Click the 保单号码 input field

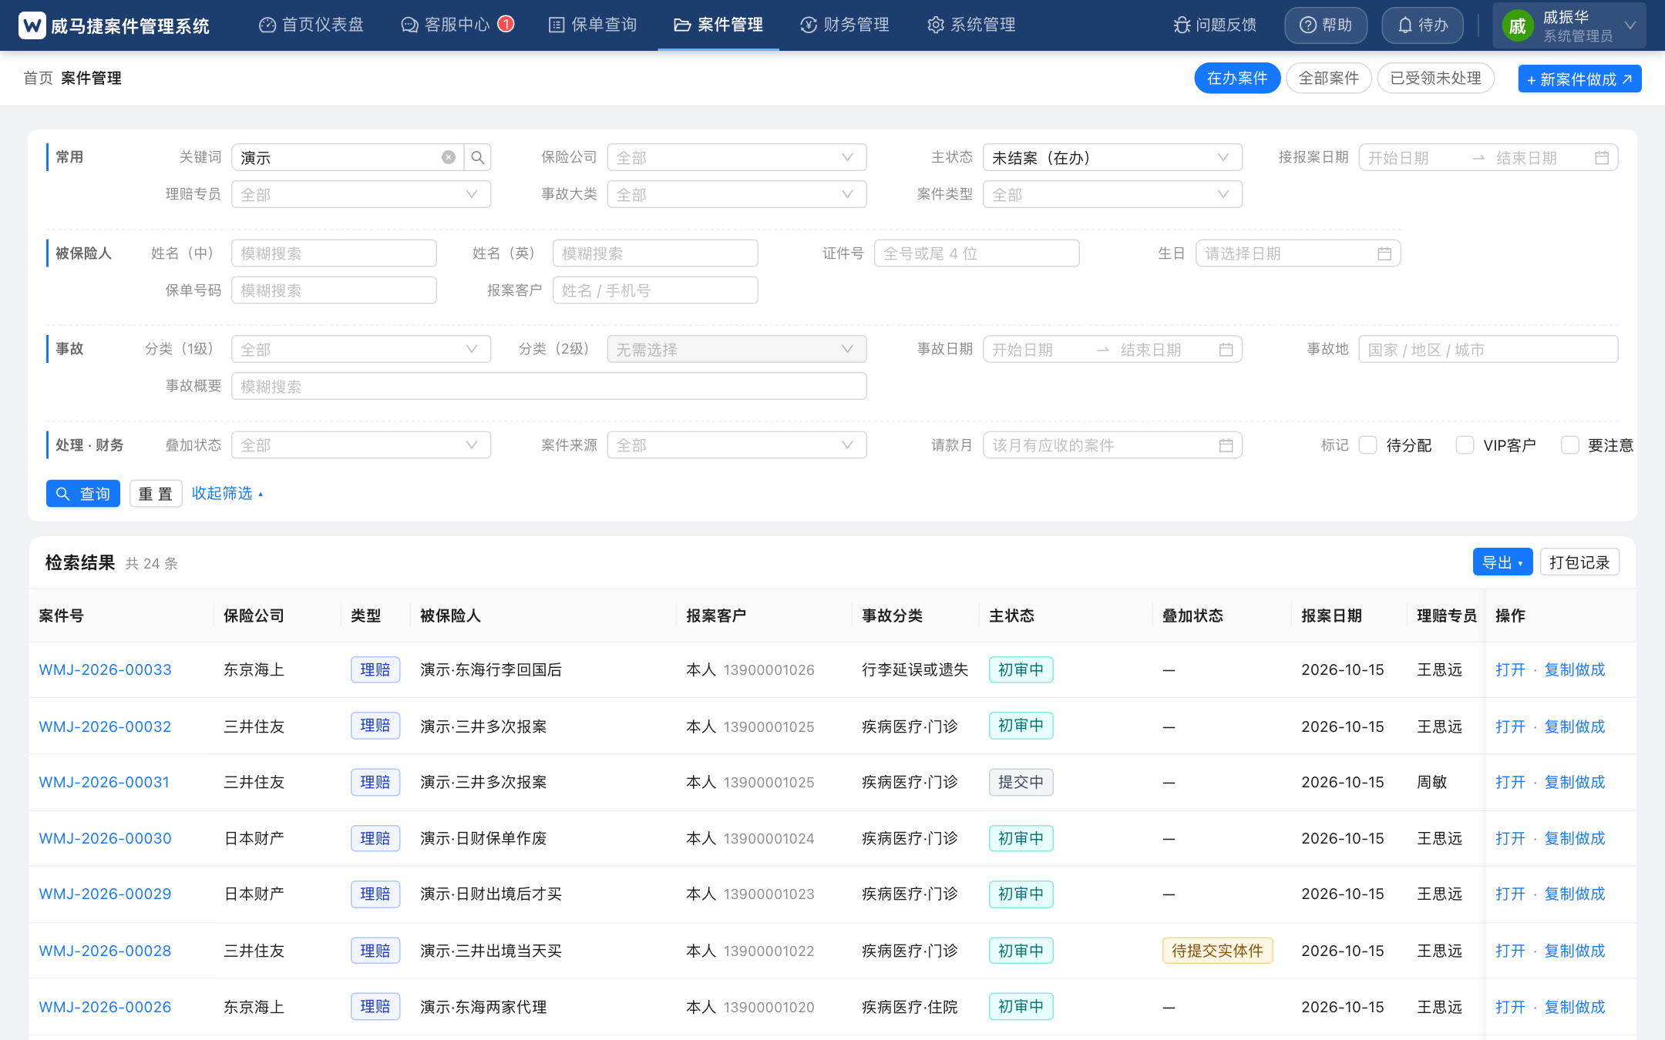334,290
